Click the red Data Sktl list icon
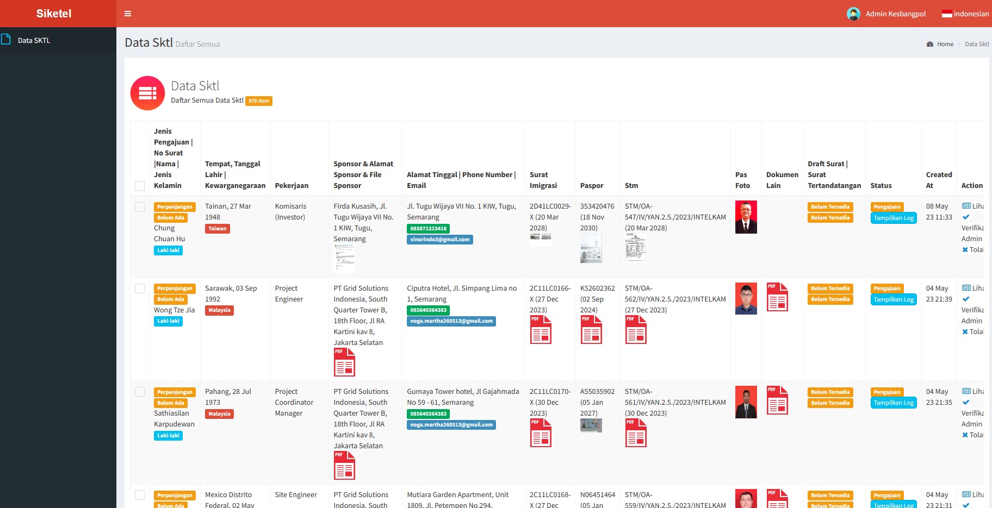 147,93
